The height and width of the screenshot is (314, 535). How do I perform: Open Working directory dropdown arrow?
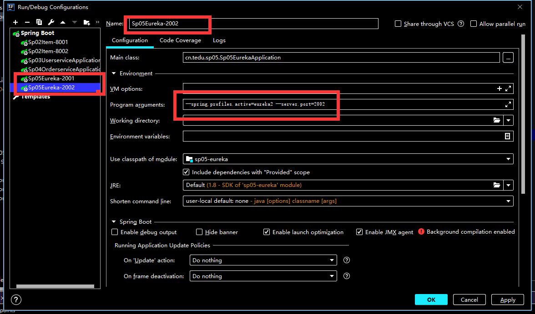pyautogui.click(x=509, y=120)
